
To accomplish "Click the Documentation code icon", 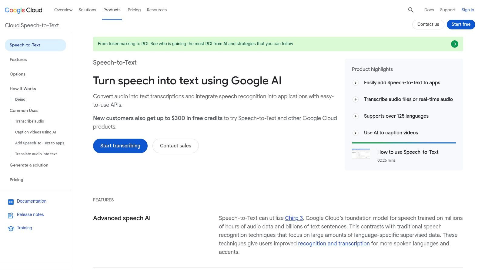I will coord(11,202).
